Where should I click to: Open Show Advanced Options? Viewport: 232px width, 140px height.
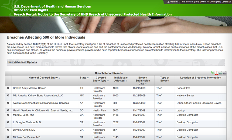22,62
